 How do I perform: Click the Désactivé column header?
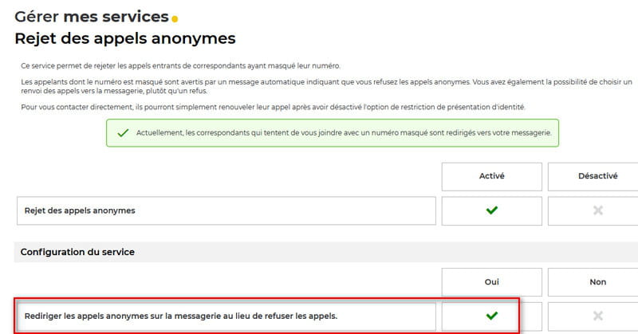tap(597, 176)
